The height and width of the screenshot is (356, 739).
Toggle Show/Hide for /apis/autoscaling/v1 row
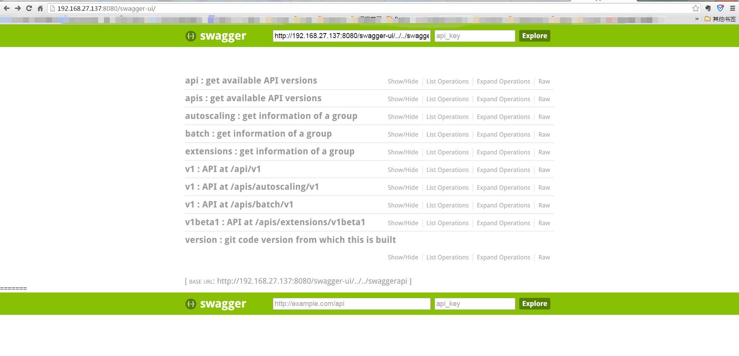[x=403, y=187]
